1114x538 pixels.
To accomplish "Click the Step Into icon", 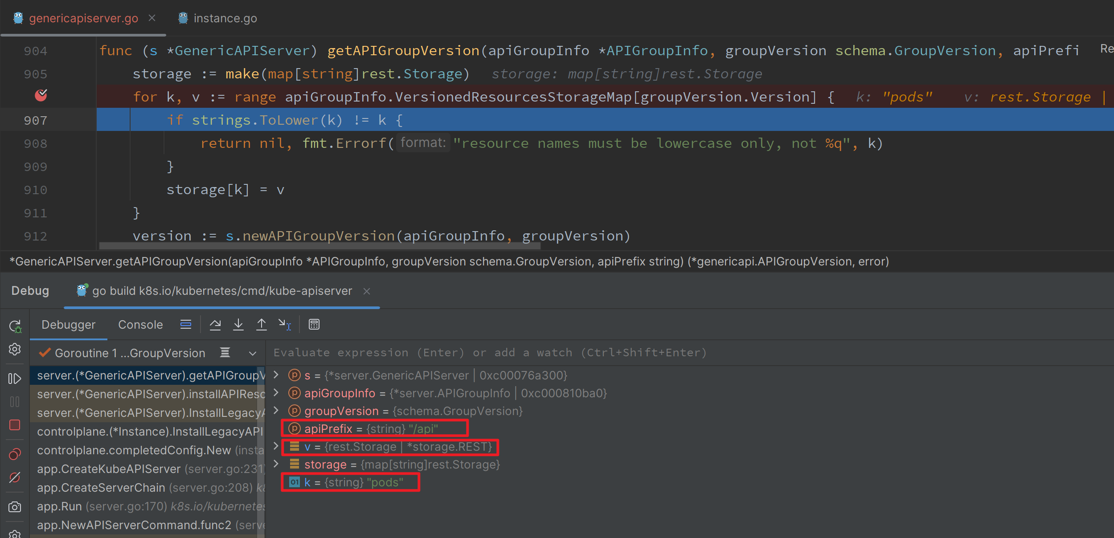I will click(238, 325).
